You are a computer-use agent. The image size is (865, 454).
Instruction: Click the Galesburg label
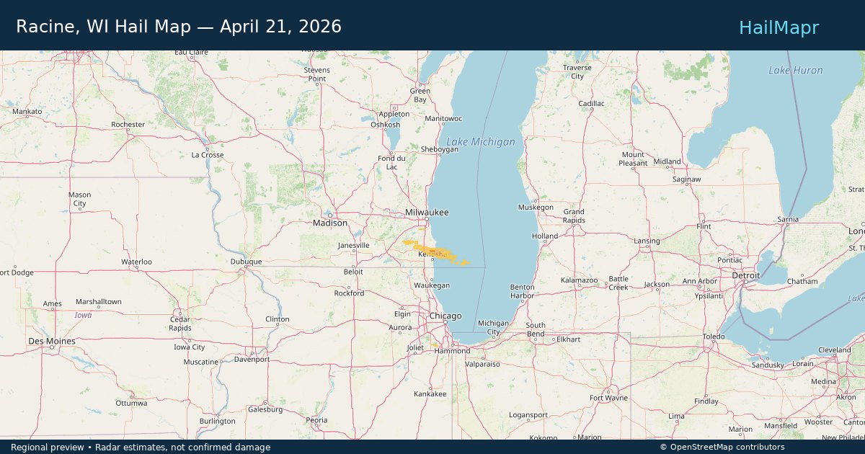pos(265,409)
